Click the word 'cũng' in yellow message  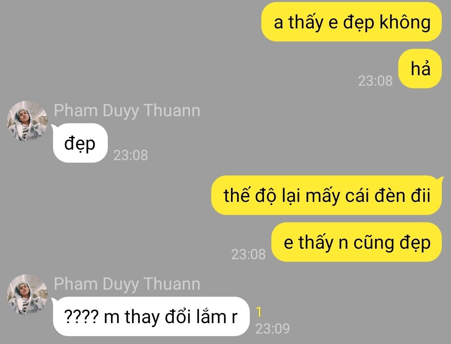(374, 242)
